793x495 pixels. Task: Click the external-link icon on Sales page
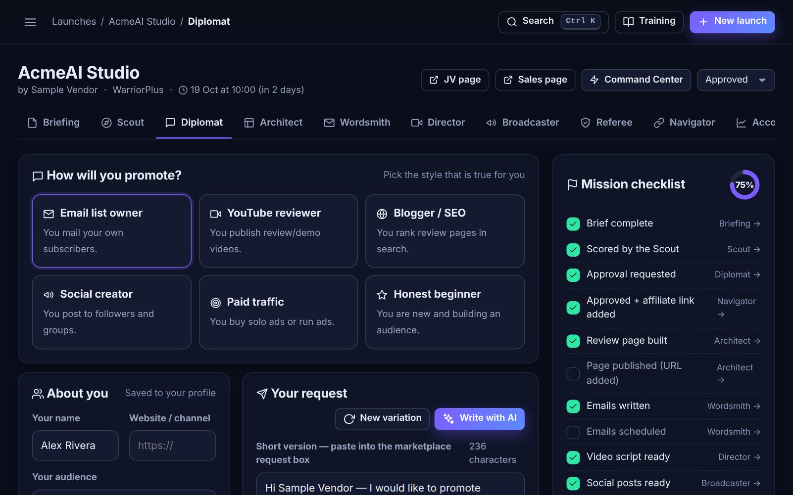(x=508, y=80)
